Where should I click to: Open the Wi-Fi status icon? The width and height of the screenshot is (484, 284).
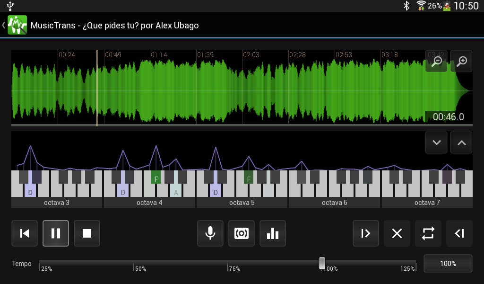coord(421,6)
